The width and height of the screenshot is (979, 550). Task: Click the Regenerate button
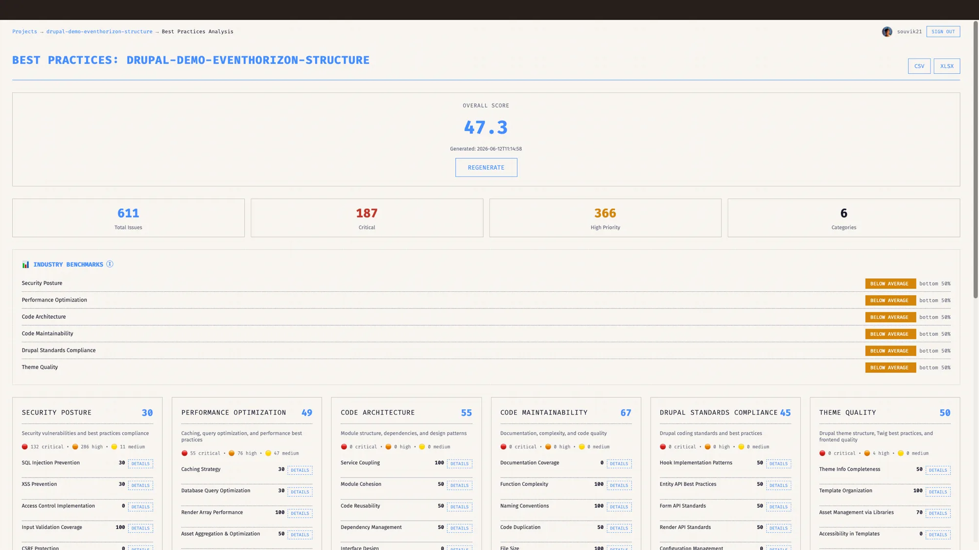486,167
